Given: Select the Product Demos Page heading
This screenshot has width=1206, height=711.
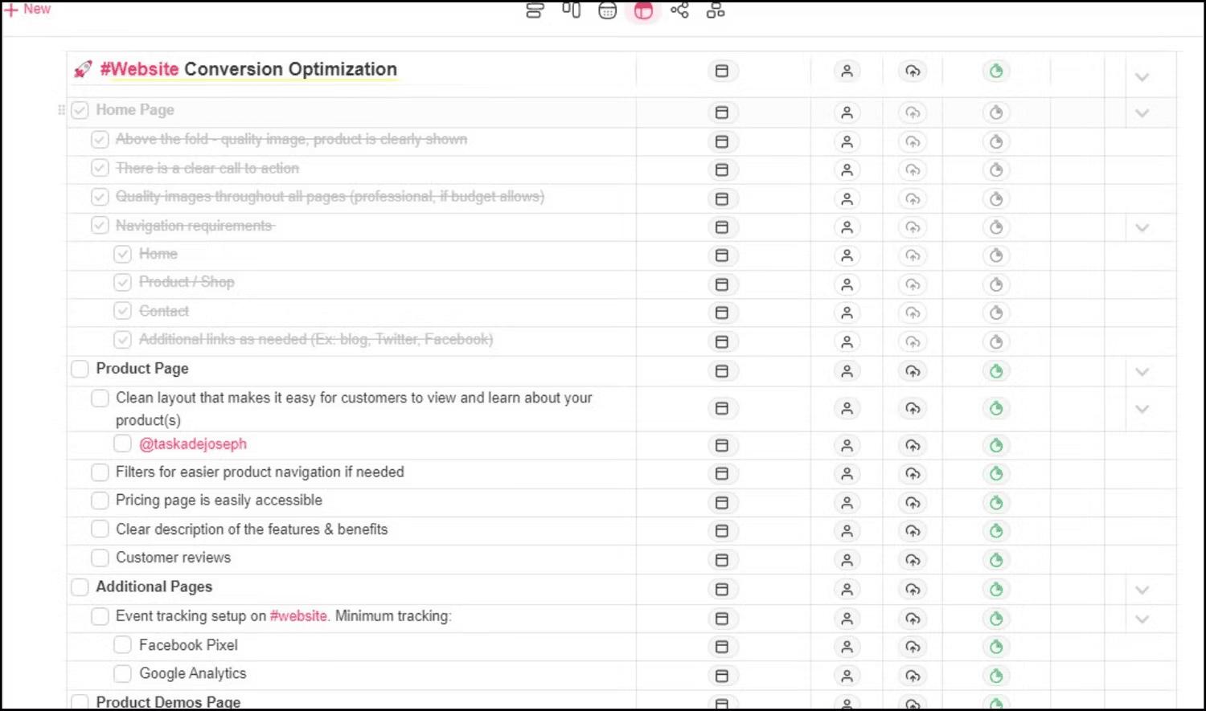Looking at the screenshot, I should [x=168, y=701].
